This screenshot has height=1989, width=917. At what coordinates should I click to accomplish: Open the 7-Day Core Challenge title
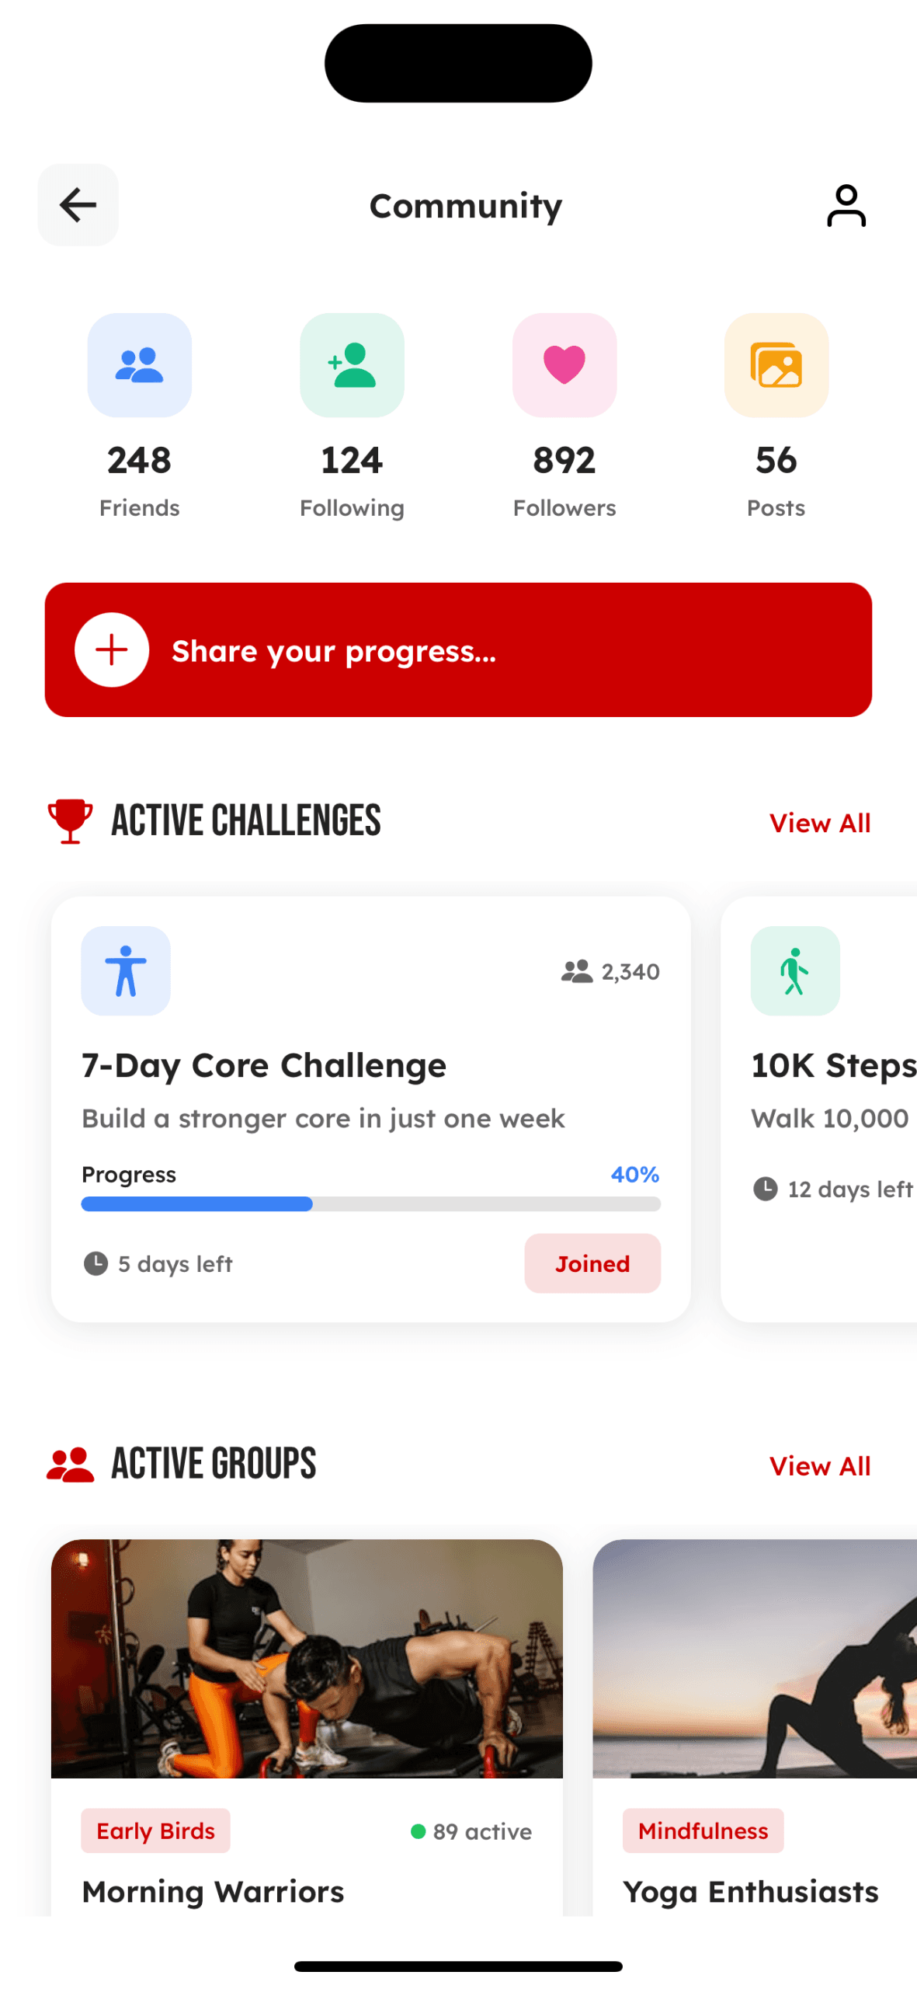[264, 1065]
